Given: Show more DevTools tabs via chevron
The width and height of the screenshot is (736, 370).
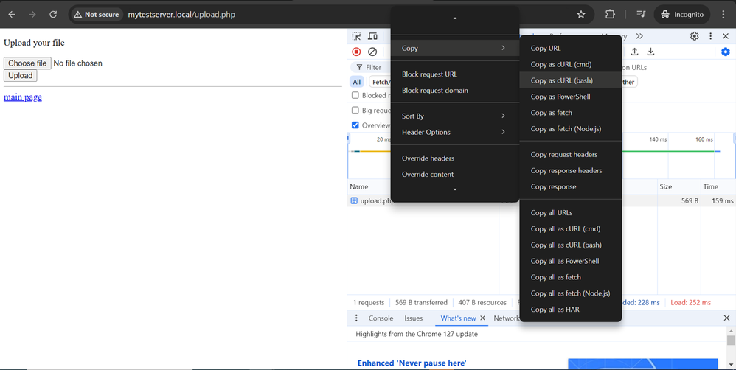Looking at the screenshot, I should 639,36.
